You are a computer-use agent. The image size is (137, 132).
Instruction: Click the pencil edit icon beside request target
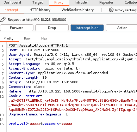(x=3, y=19)
